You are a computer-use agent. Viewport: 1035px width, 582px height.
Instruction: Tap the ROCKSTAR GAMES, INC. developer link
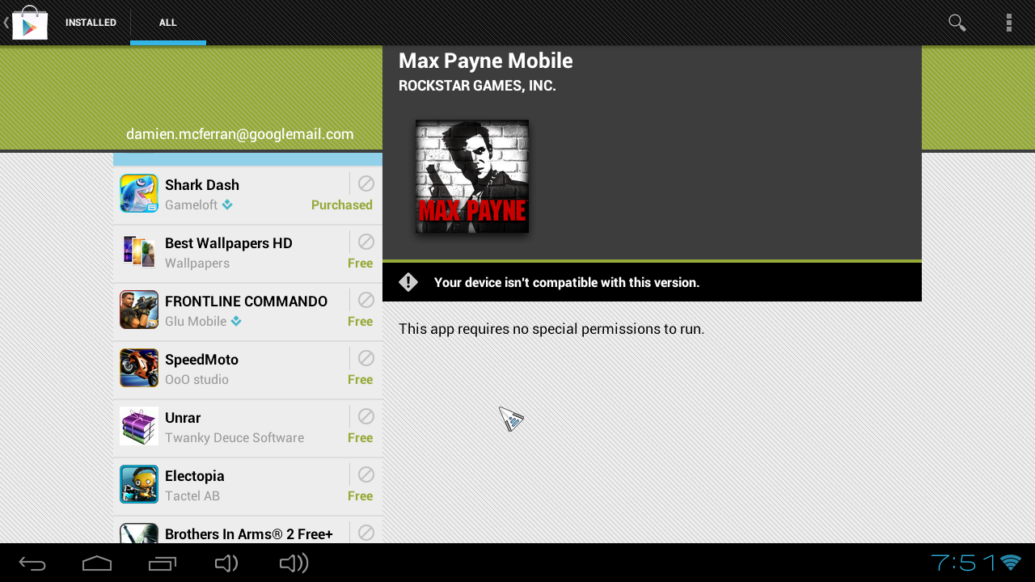tap(477, 86)
